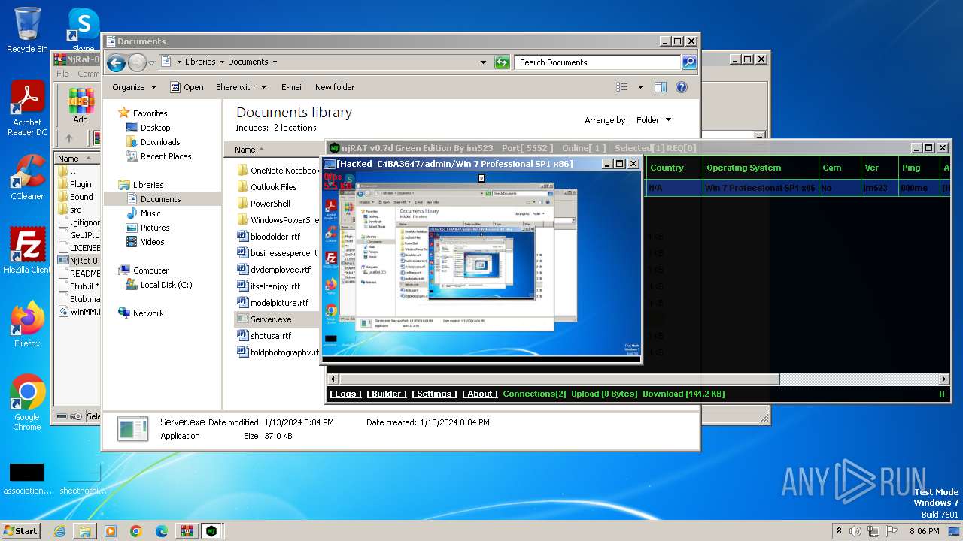
Task: Expand path arrow after Documents
Action: tap(275, 62)
